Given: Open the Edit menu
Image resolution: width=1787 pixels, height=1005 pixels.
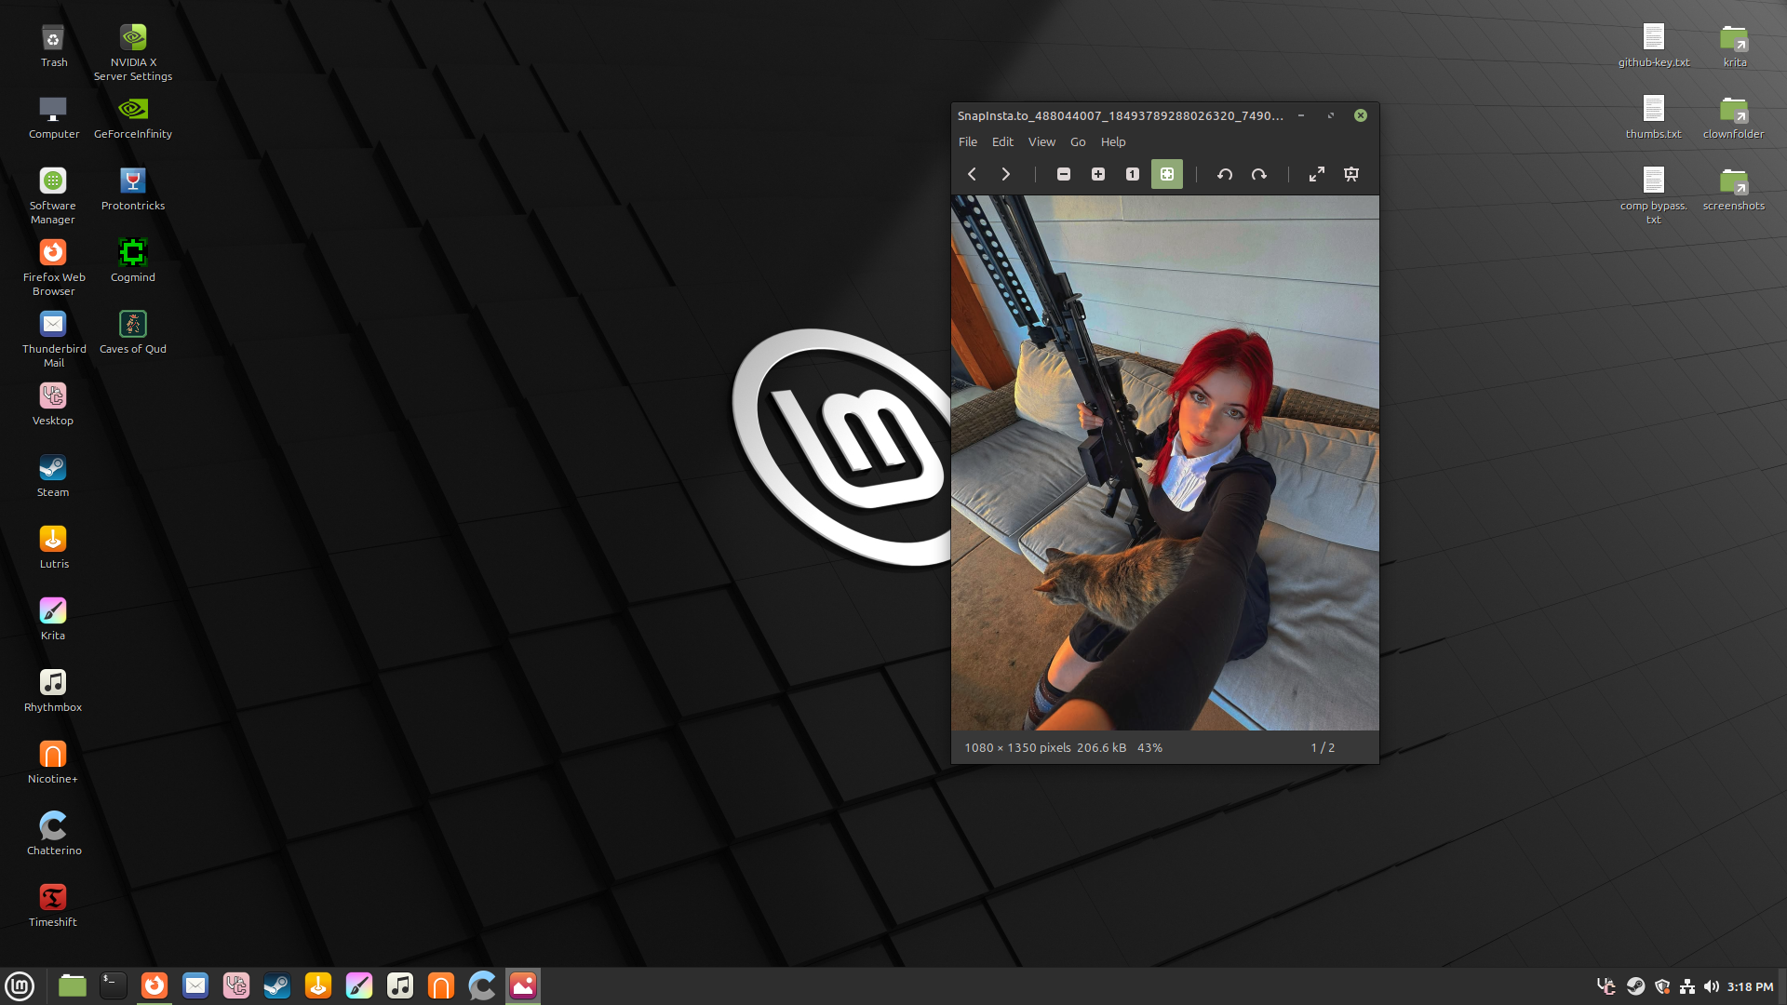Looking at the screenshot, I should 1002,141.
